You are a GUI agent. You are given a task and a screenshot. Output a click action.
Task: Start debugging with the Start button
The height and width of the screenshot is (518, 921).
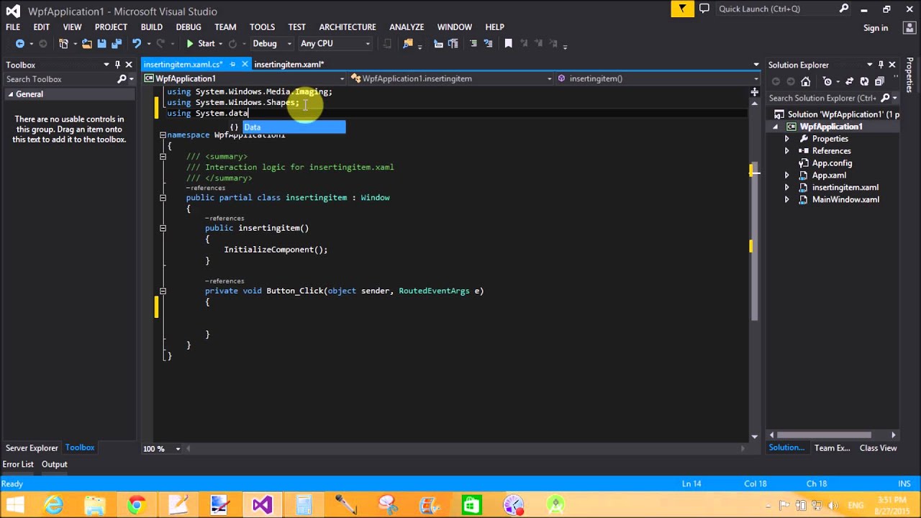[x=201, y=44]
